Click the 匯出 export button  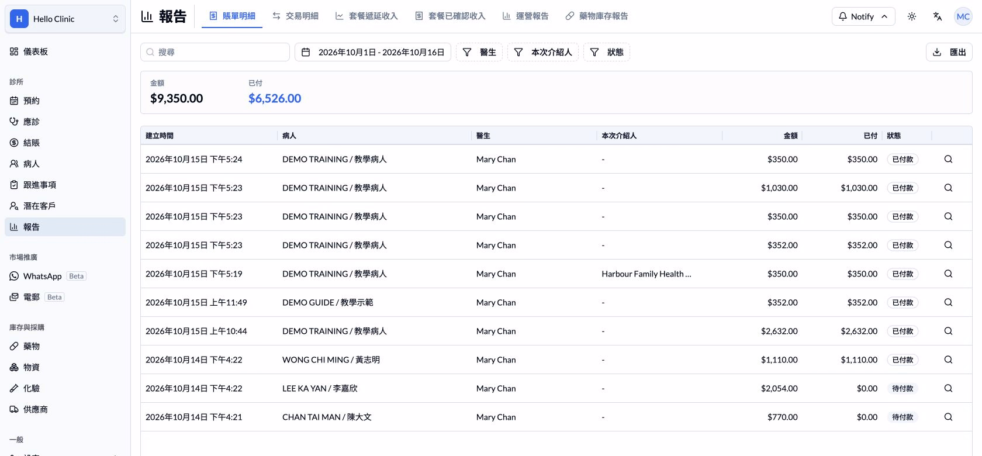click(949, 52)
